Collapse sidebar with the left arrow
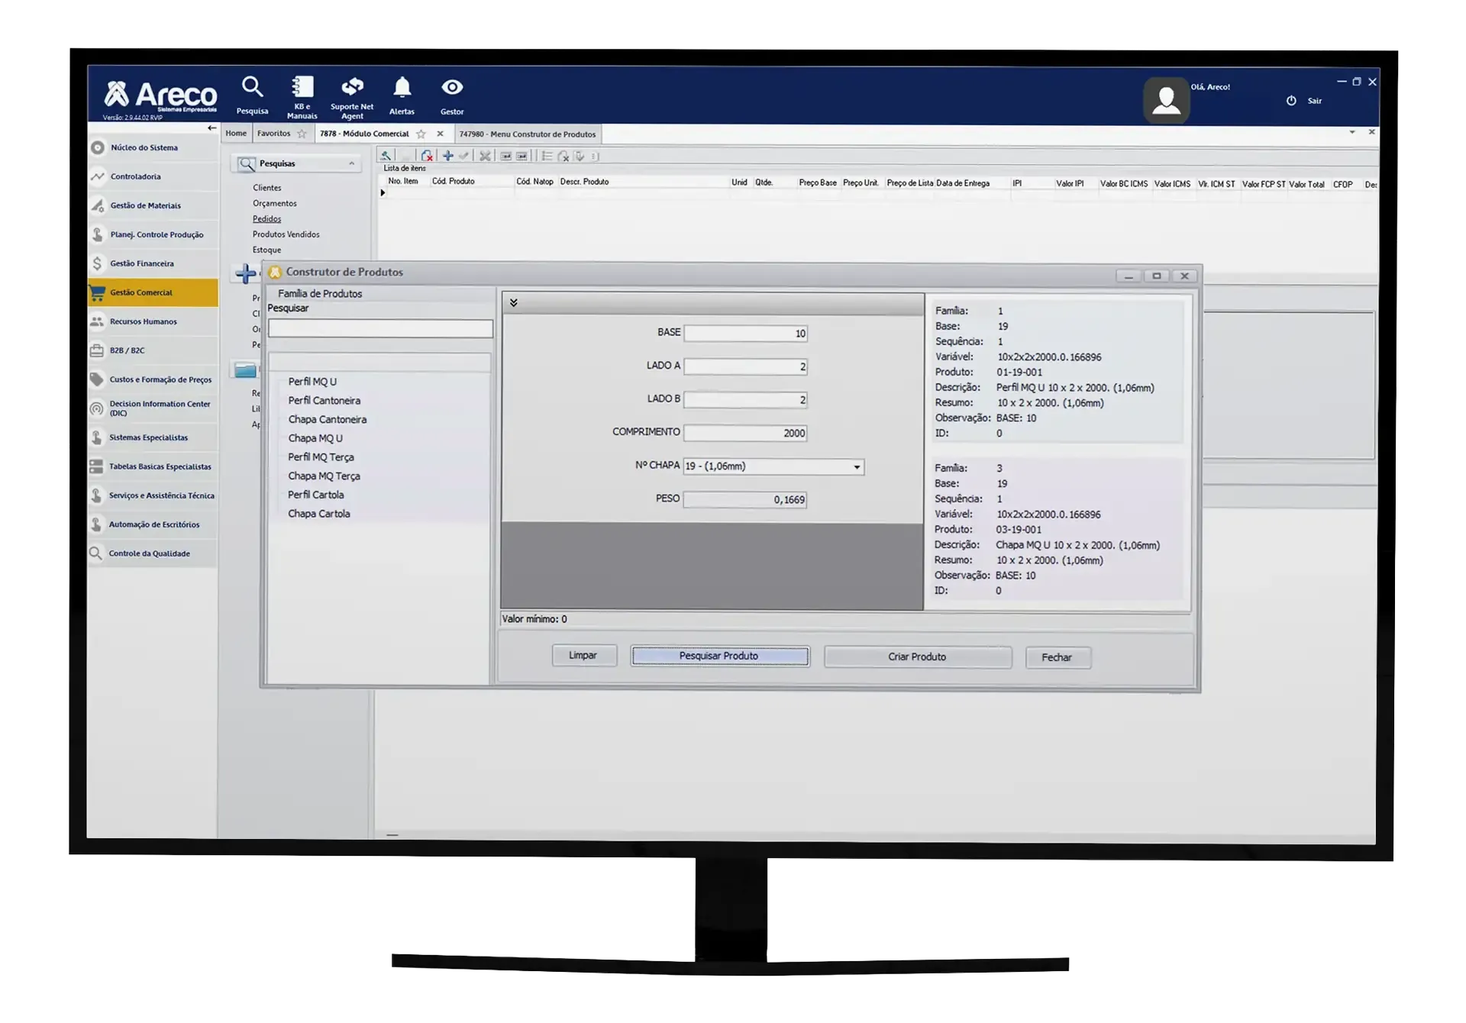This screenshot has width=1466, height=1023. coord(212,128)
